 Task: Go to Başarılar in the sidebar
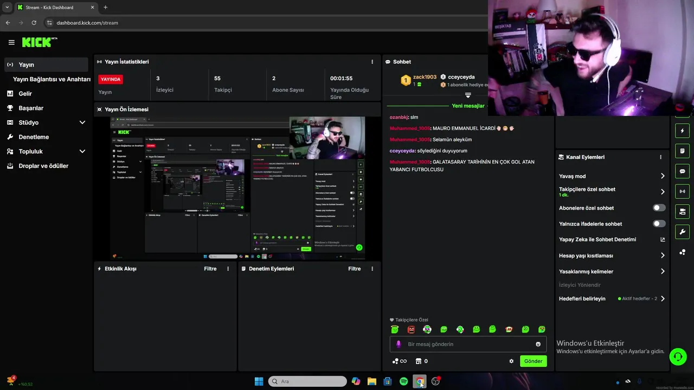(31, 108)
